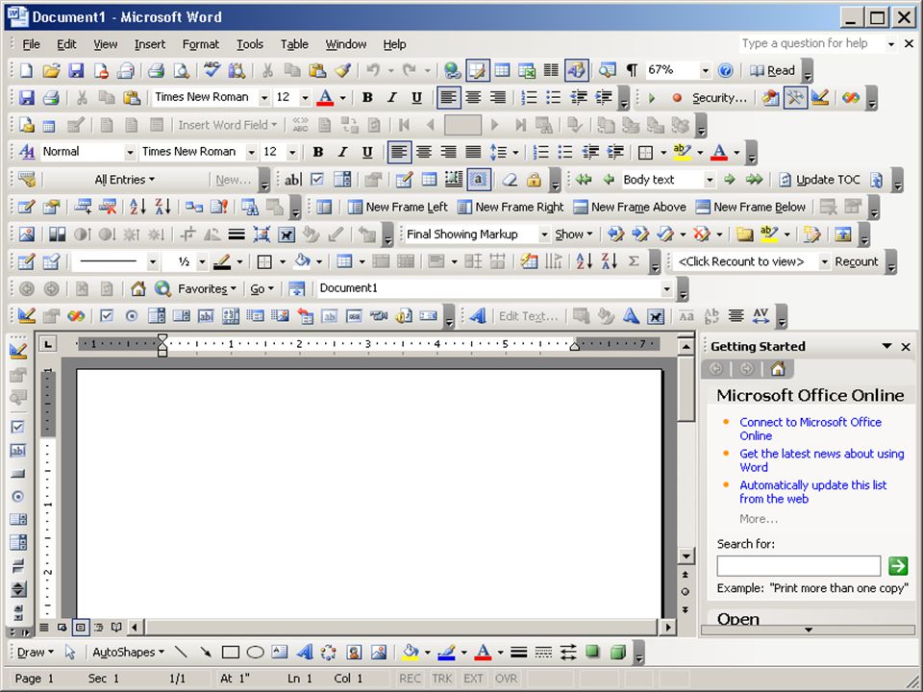
Task: Open Body text outline level dropdown
Action: [710, 180]
